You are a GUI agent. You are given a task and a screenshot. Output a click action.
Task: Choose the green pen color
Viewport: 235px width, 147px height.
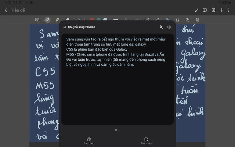click(99, 19)
